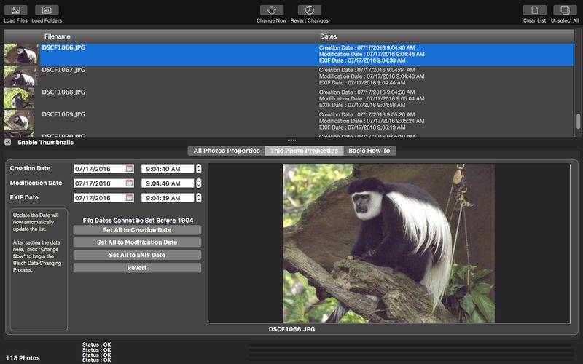The height and width of the screenshot is (364, 583).
Task: Click the Change Now icon
Action: point(272,10)
